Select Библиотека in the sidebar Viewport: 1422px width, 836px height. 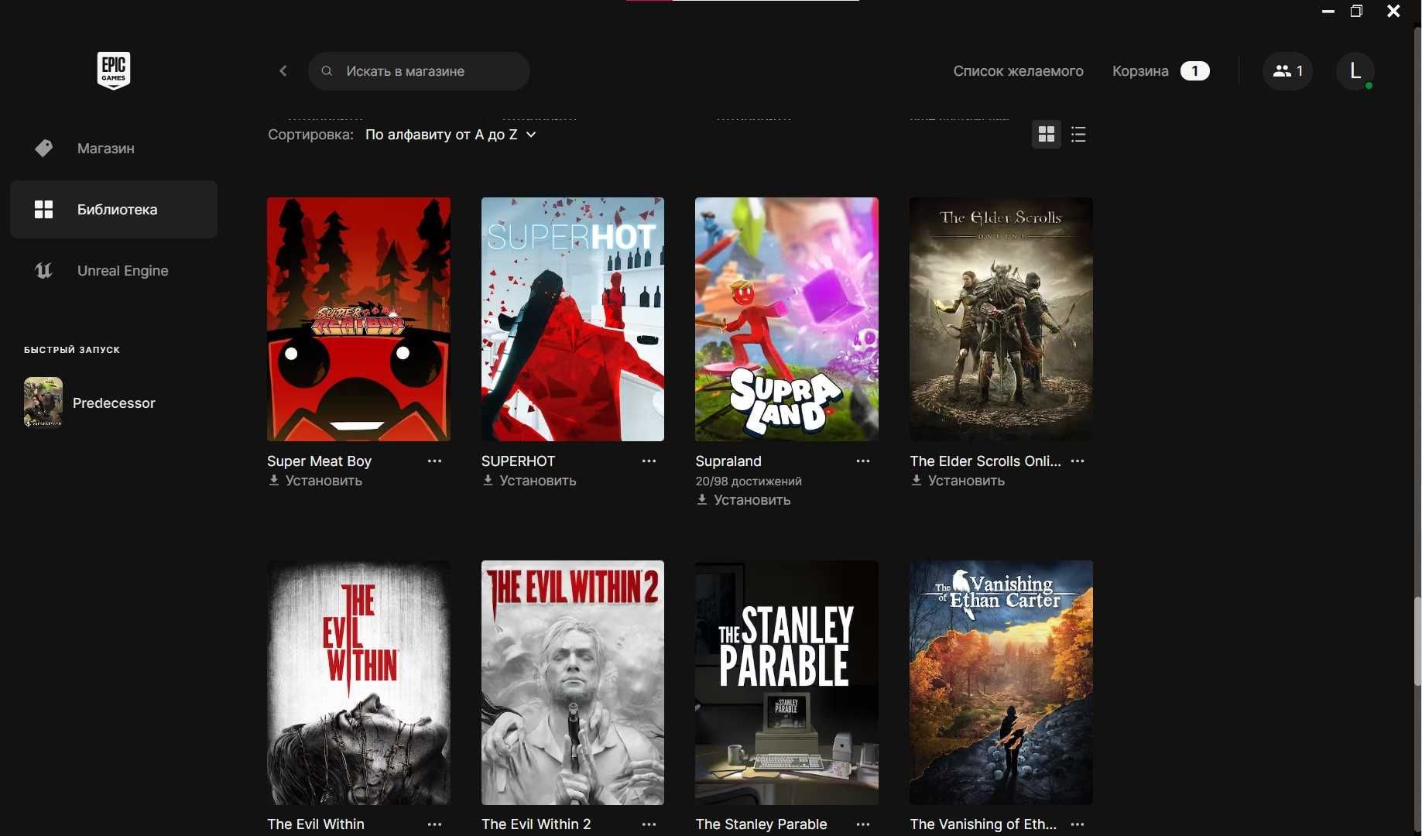coord(114,209)
